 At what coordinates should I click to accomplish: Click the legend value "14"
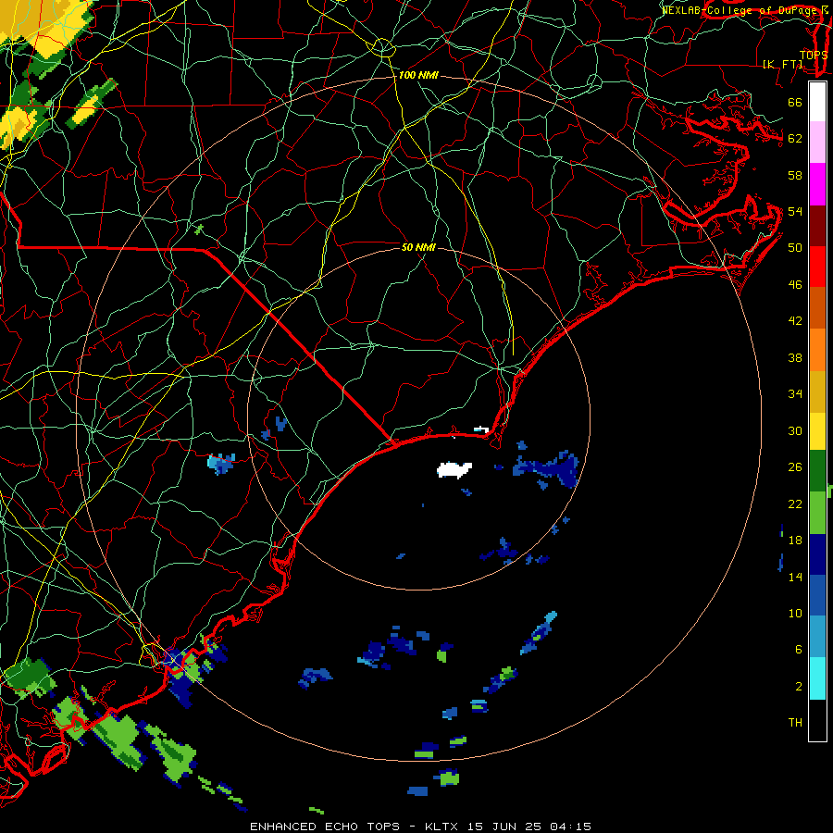pos(795,577)
